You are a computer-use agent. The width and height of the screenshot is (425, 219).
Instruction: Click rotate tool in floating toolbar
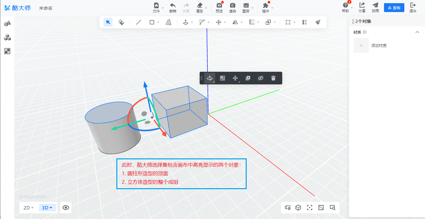coord(210,78)
